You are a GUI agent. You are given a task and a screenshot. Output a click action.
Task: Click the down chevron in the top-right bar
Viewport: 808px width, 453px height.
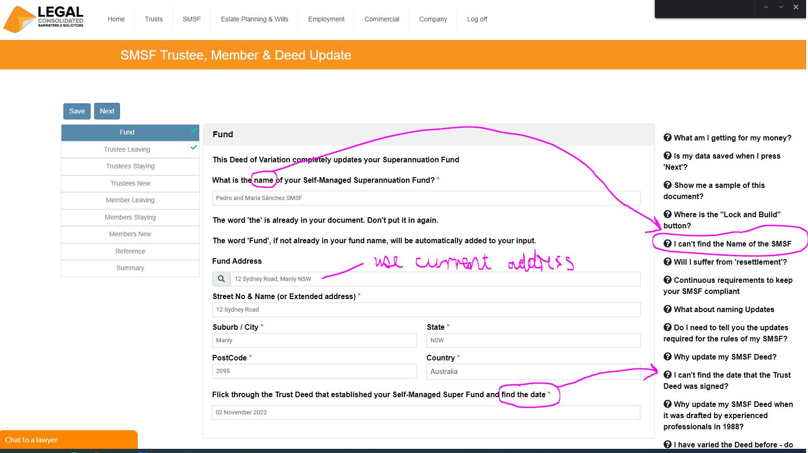pos(781,7)
